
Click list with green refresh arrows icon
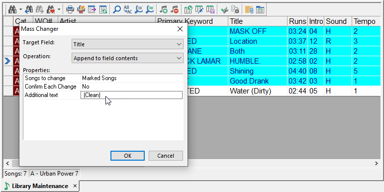click(103, 10)
